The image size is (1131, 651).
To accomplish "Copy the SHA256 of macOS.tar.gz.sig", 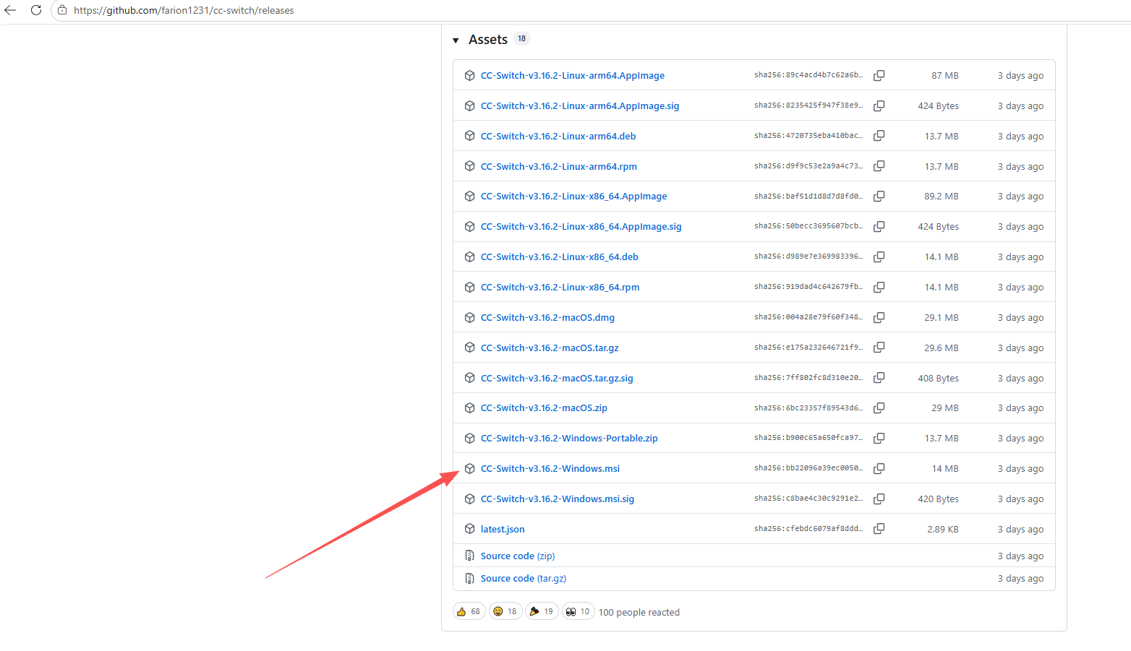I will click(879, 378).
